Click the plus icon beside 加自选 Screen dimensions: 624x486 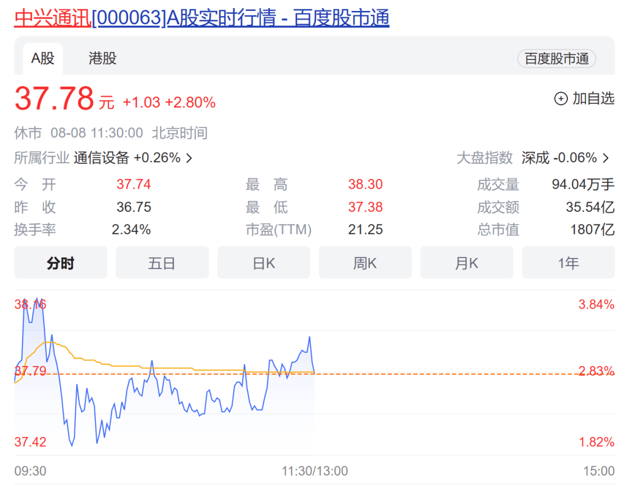560,99
